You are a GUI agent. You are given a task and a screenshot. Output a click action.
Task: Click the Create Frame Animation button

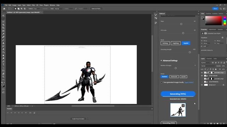pos(78,119)
